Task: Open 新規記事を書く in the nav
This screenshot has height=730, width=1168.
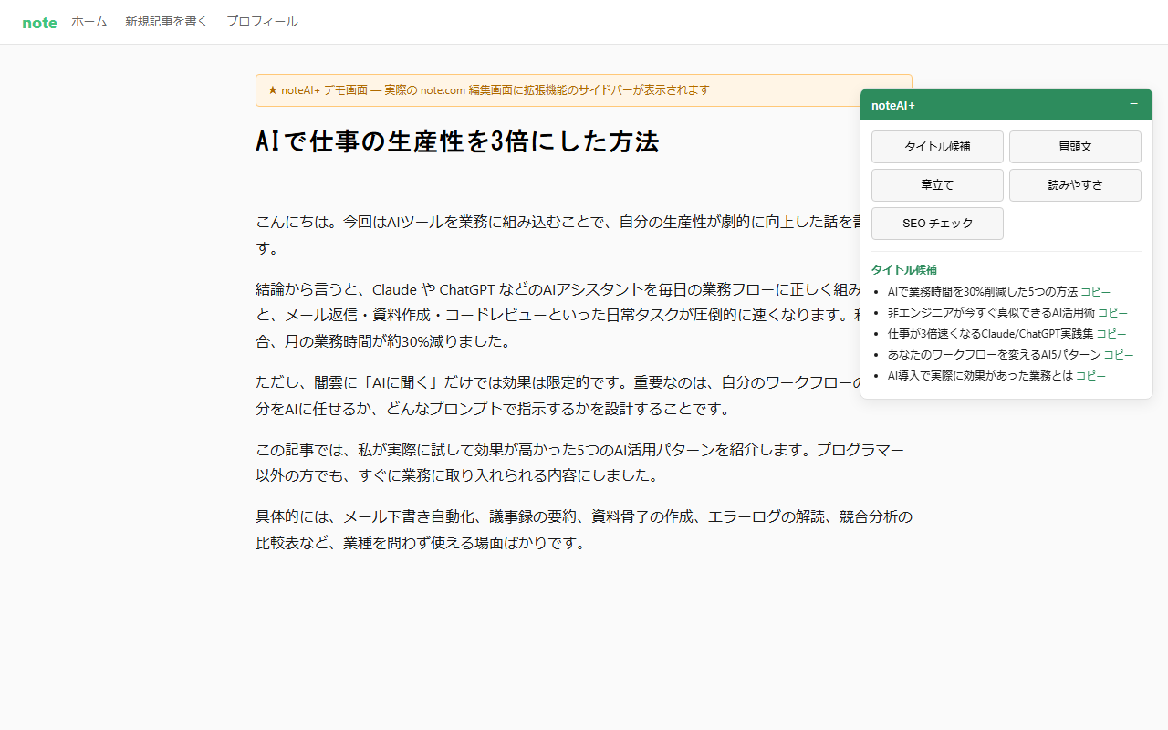Action: click(x=167, y=22)
